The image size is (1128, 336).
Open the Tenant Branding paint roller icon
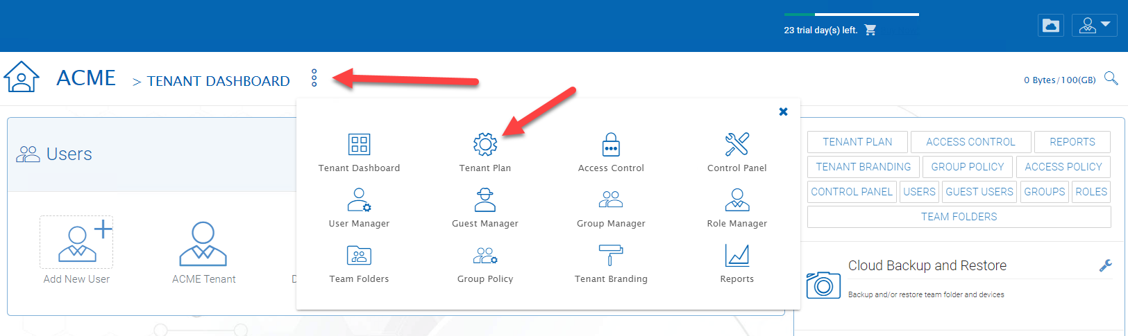click(611, 255)
